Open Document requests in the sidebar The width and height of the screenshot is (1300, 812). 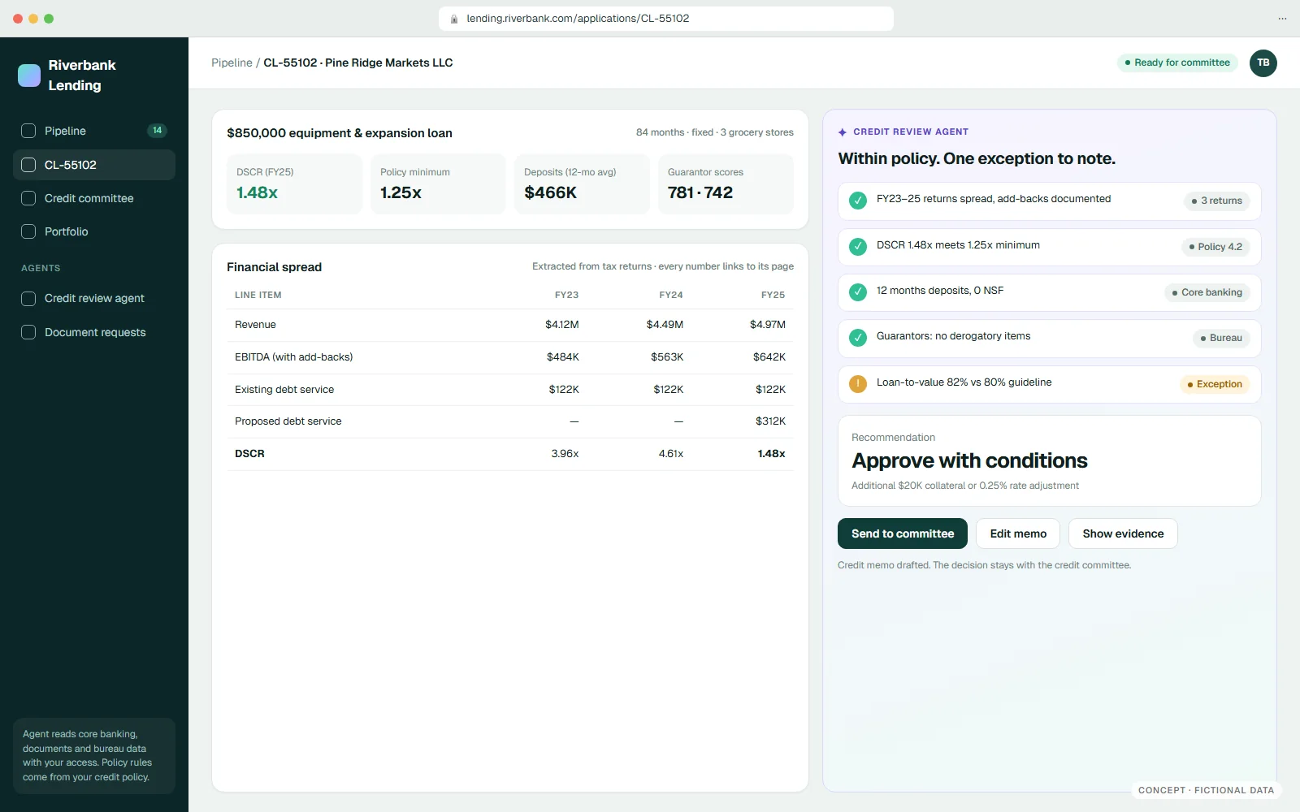point(94,332)
